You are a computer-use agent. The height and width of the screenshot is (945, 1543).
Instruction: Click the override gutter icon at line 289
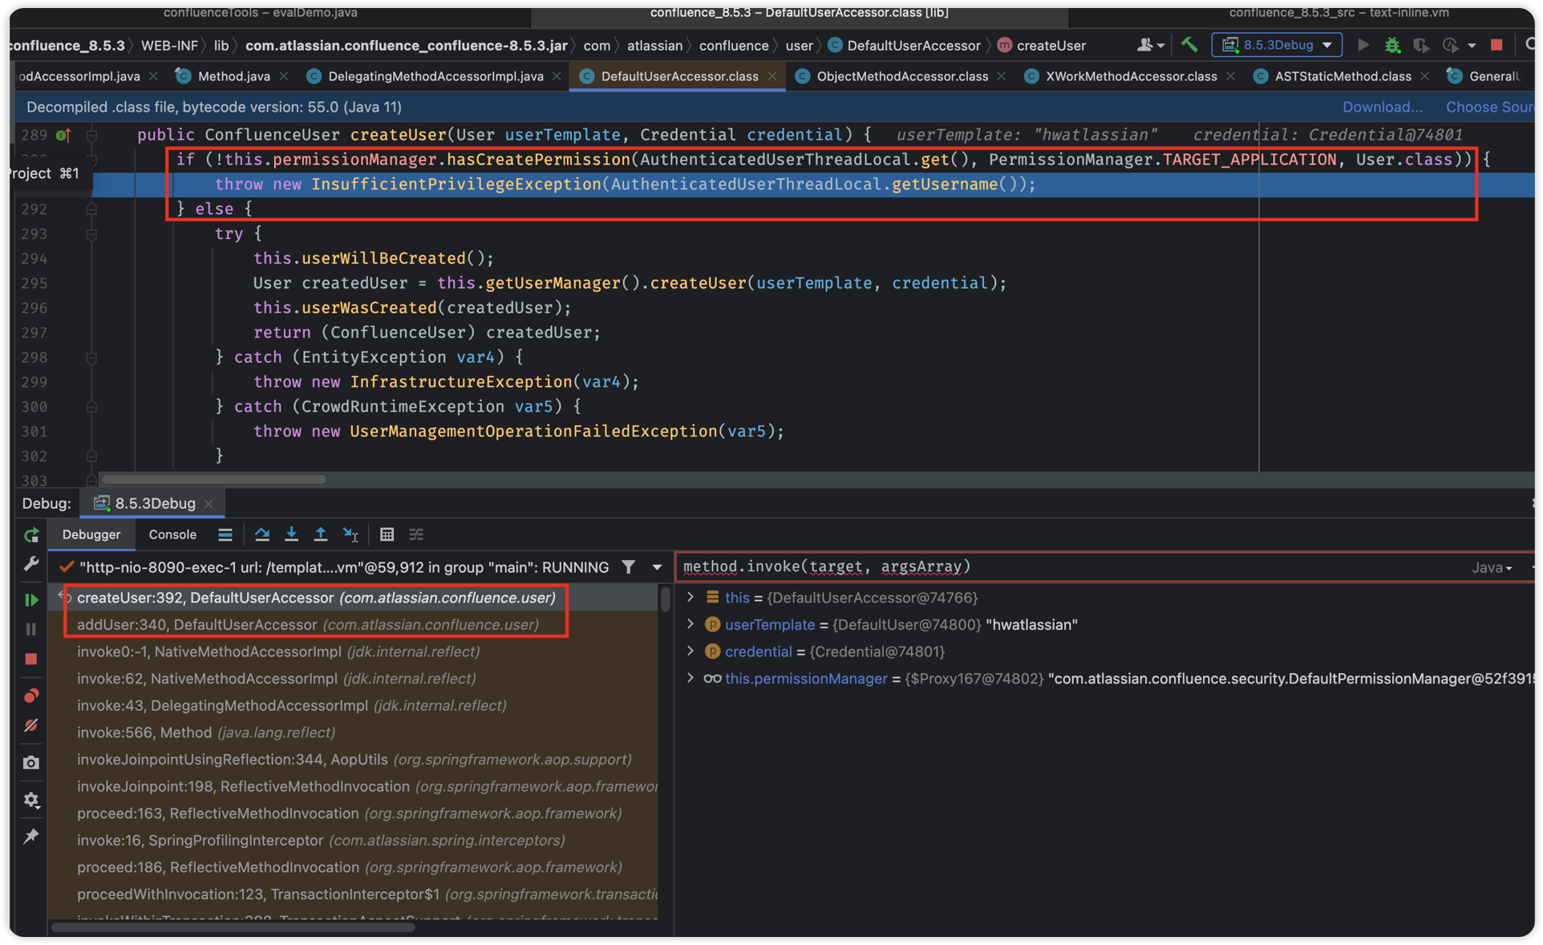(x=63, y=135)
